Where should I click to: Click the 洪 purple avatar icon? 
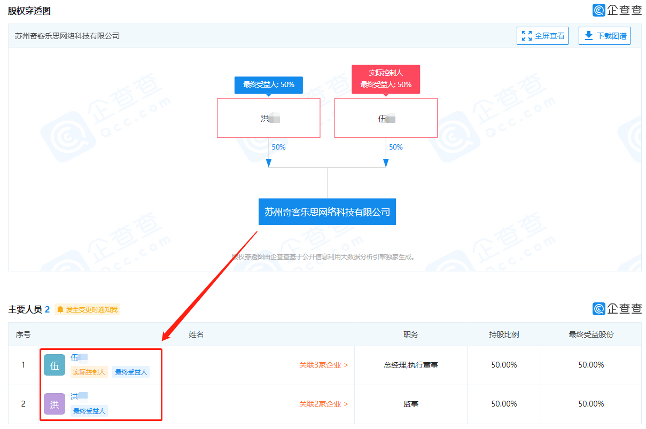(x=55, y=404)
